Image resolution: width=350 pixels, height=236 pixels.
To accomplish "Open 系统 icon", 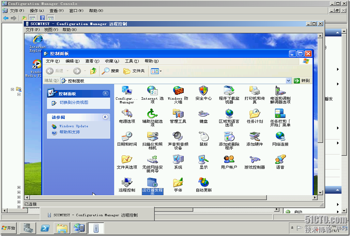I will (178, 162).
